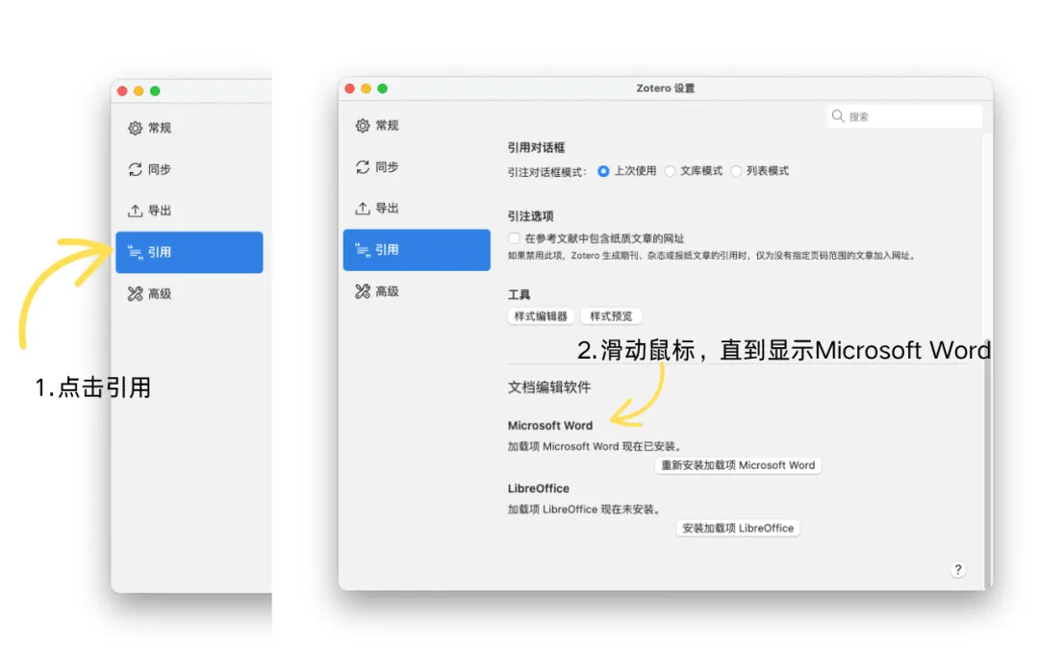Image resolution: width=1039 pixels, height=649 pixels.
Task: Click the 导出 export icon in Zotero 设置 window
Action: coord(363,208)
